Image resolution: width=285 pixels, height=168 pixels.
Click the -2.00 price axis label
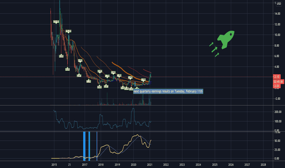pyautogui.click(x=277, y=99)
